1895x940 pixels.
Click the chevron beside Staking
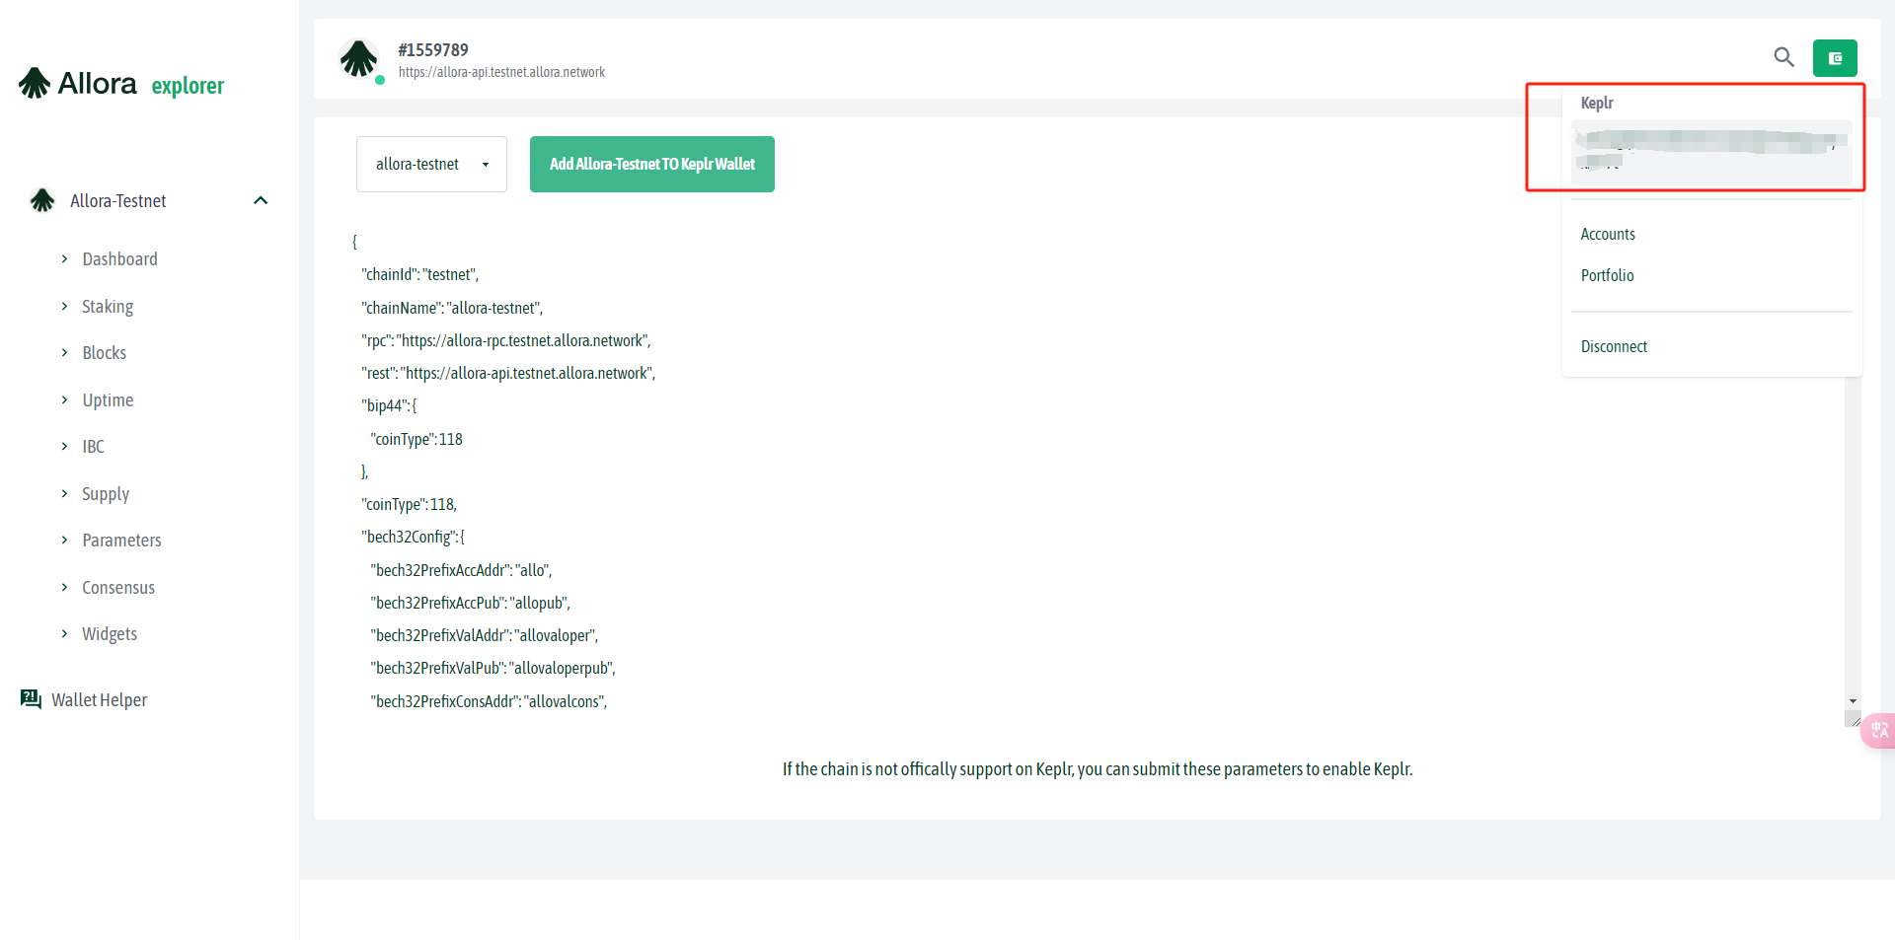click(x=64, y=306)
